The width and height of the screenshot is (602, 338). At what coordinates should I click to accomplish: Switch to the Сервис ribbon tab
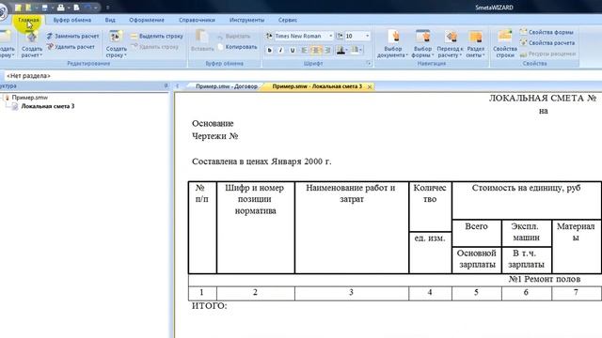(x=288, y=20)
